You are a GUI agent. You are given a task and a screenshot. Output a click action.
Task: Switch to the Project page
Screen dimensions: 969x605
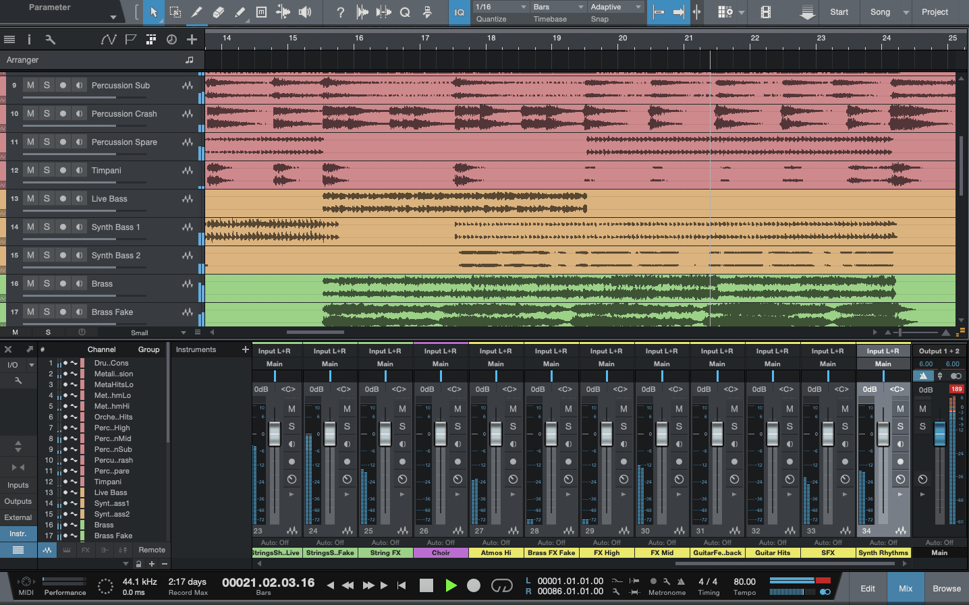(x=935, y=12)
